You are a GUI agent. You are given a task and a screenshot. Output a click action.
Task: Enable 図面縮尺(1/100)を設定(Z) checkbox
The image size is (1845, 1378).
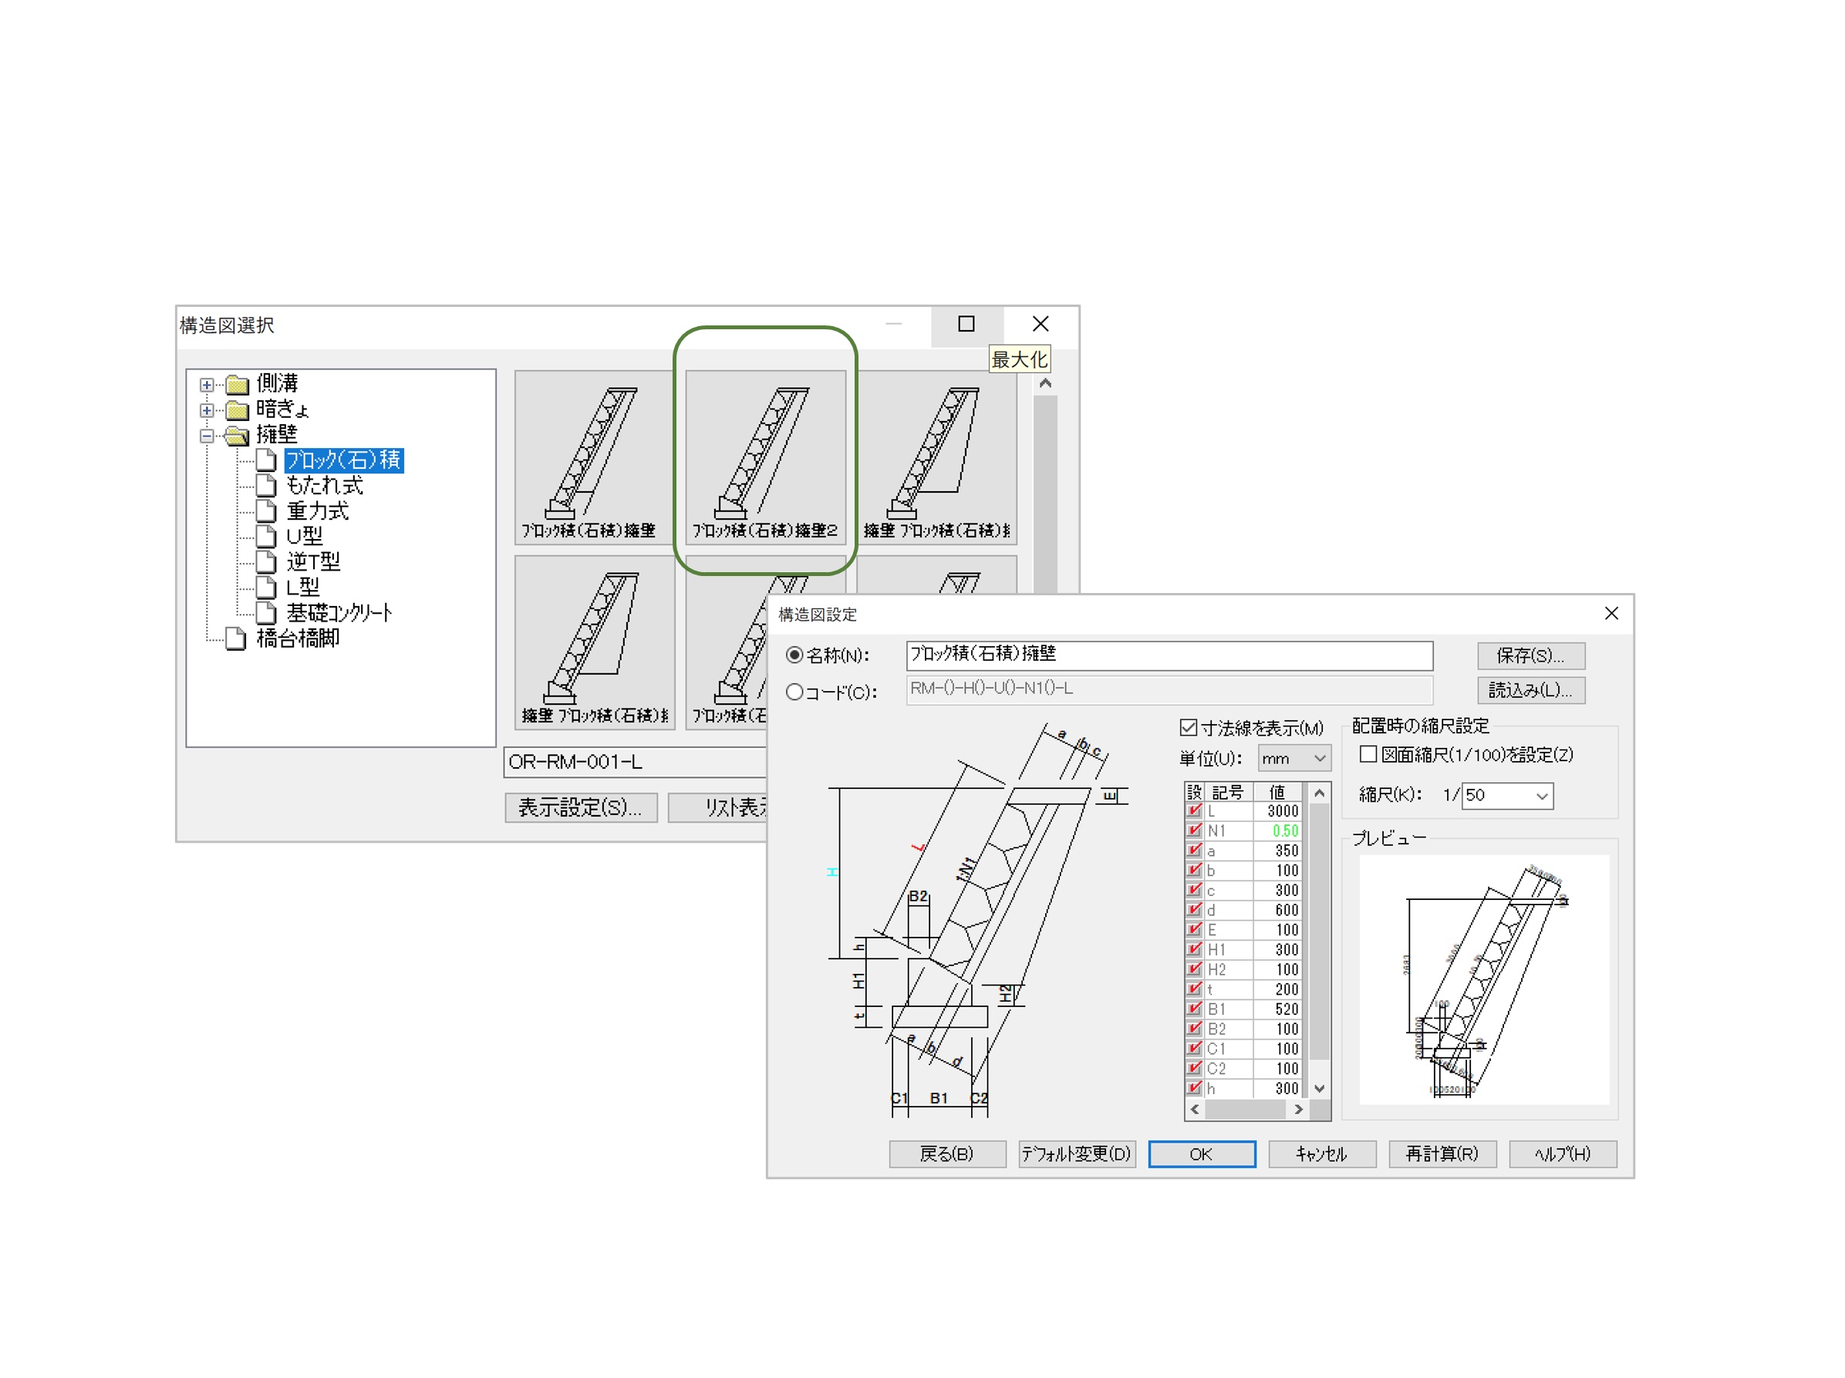pos(1368,754)
